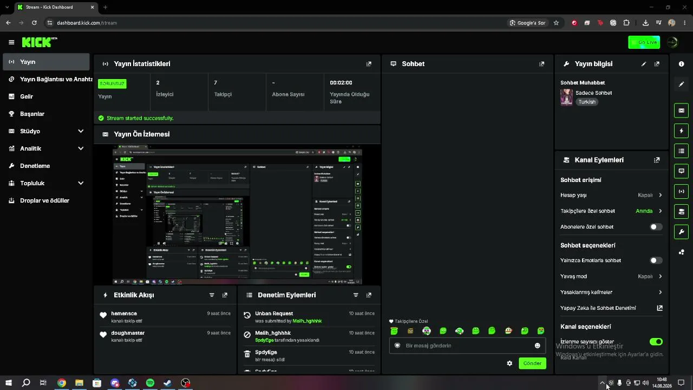Show hidden system tray icons
Image resolution: width=693 pixels, height=390 pixels.
602,383
